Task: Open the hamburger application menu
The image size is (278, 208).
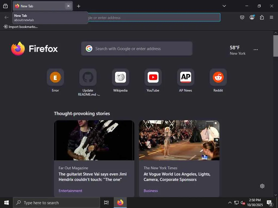Action: tap(271, 17)
